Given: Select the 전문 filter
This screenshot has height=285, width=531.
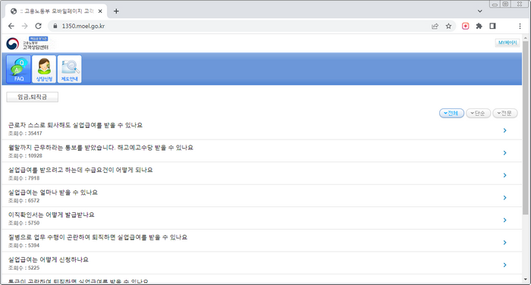Looking at the screenshot, I should coord(505,113).
